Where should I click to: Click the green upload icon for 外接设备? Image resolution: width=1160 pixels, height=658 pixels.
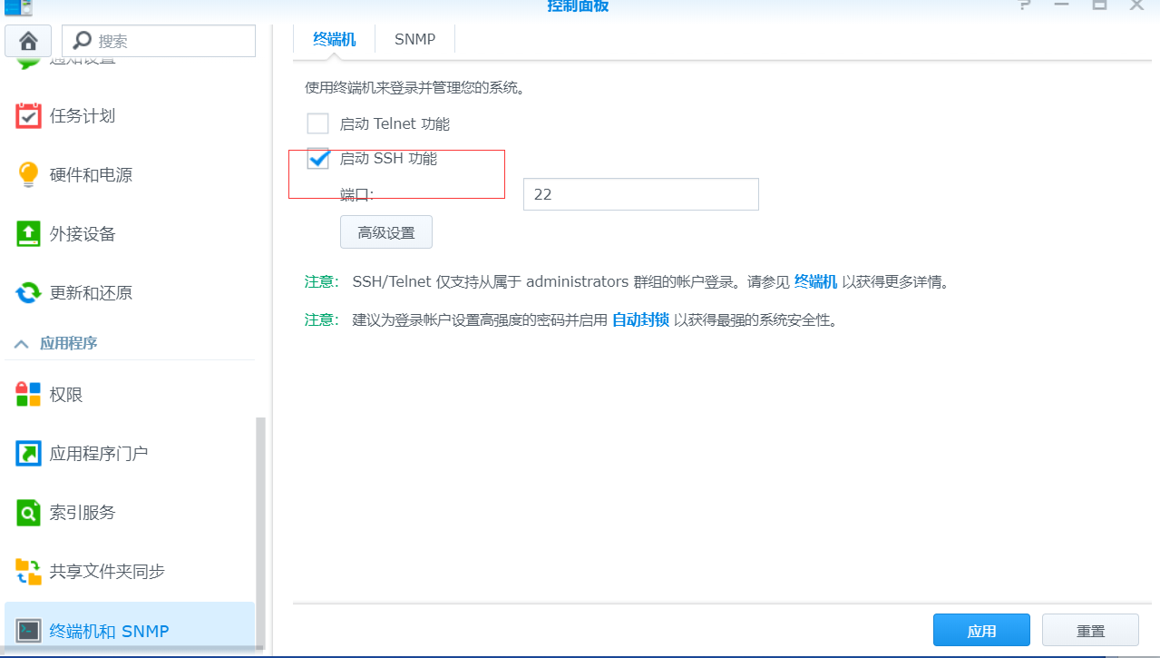(x=29, y=234)
